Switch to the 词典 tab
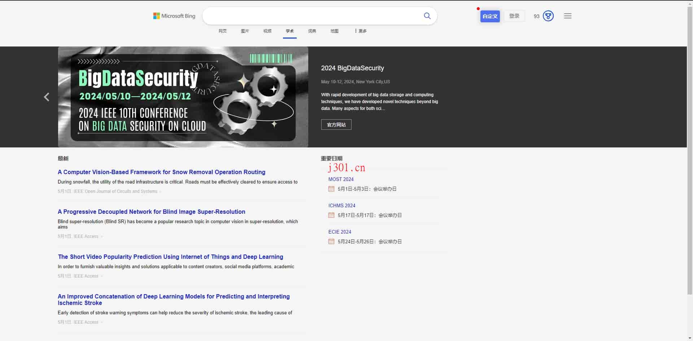 coord(312,31)
